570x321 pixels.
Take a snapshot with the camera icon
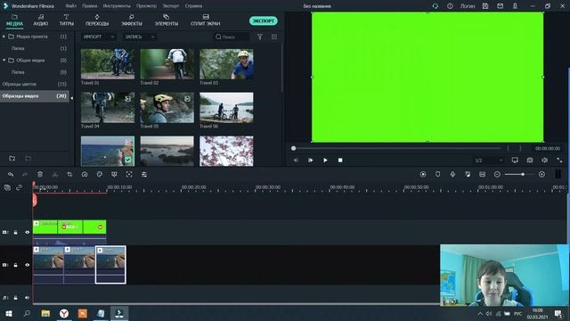click(x=530, y=160)
